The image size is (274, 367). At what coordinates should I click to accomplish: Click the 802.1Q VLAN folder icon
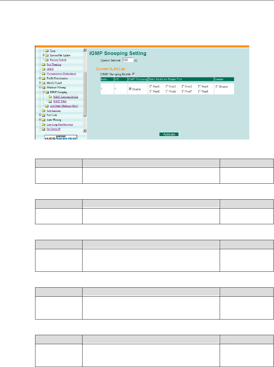(x=44, y=83)
